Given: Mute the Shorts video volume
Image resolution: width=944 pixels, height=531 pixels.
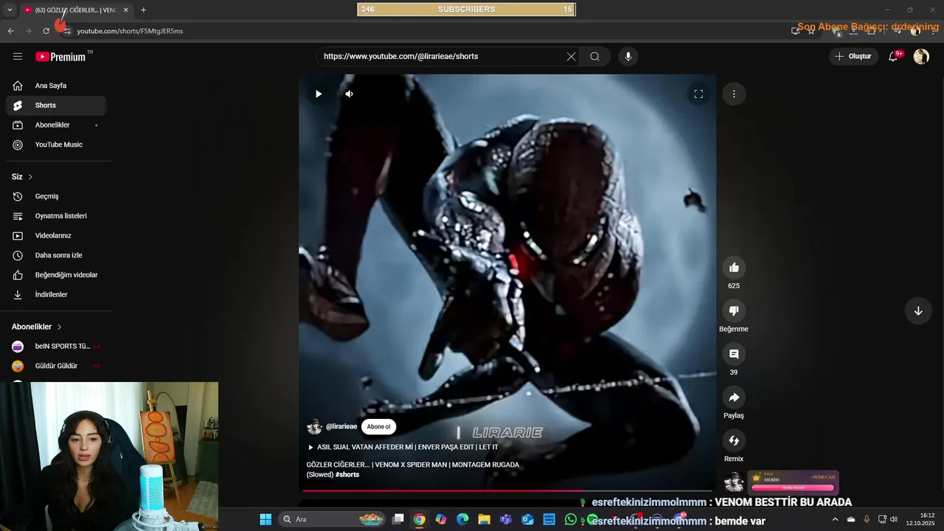Looking at the screenshot, I should pyautogui.click(x=350, y=94).
